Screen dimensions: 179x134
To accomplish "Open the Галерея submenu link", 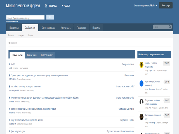I will point(21,35).
